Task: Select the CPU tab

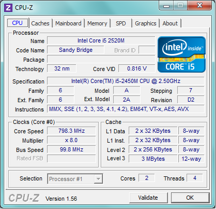Action: pyautogui.click(x=18, y=23)
